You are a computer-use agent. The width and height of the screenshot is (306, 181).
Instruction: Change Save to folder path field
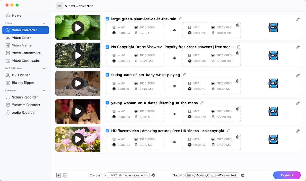point(212,175)
